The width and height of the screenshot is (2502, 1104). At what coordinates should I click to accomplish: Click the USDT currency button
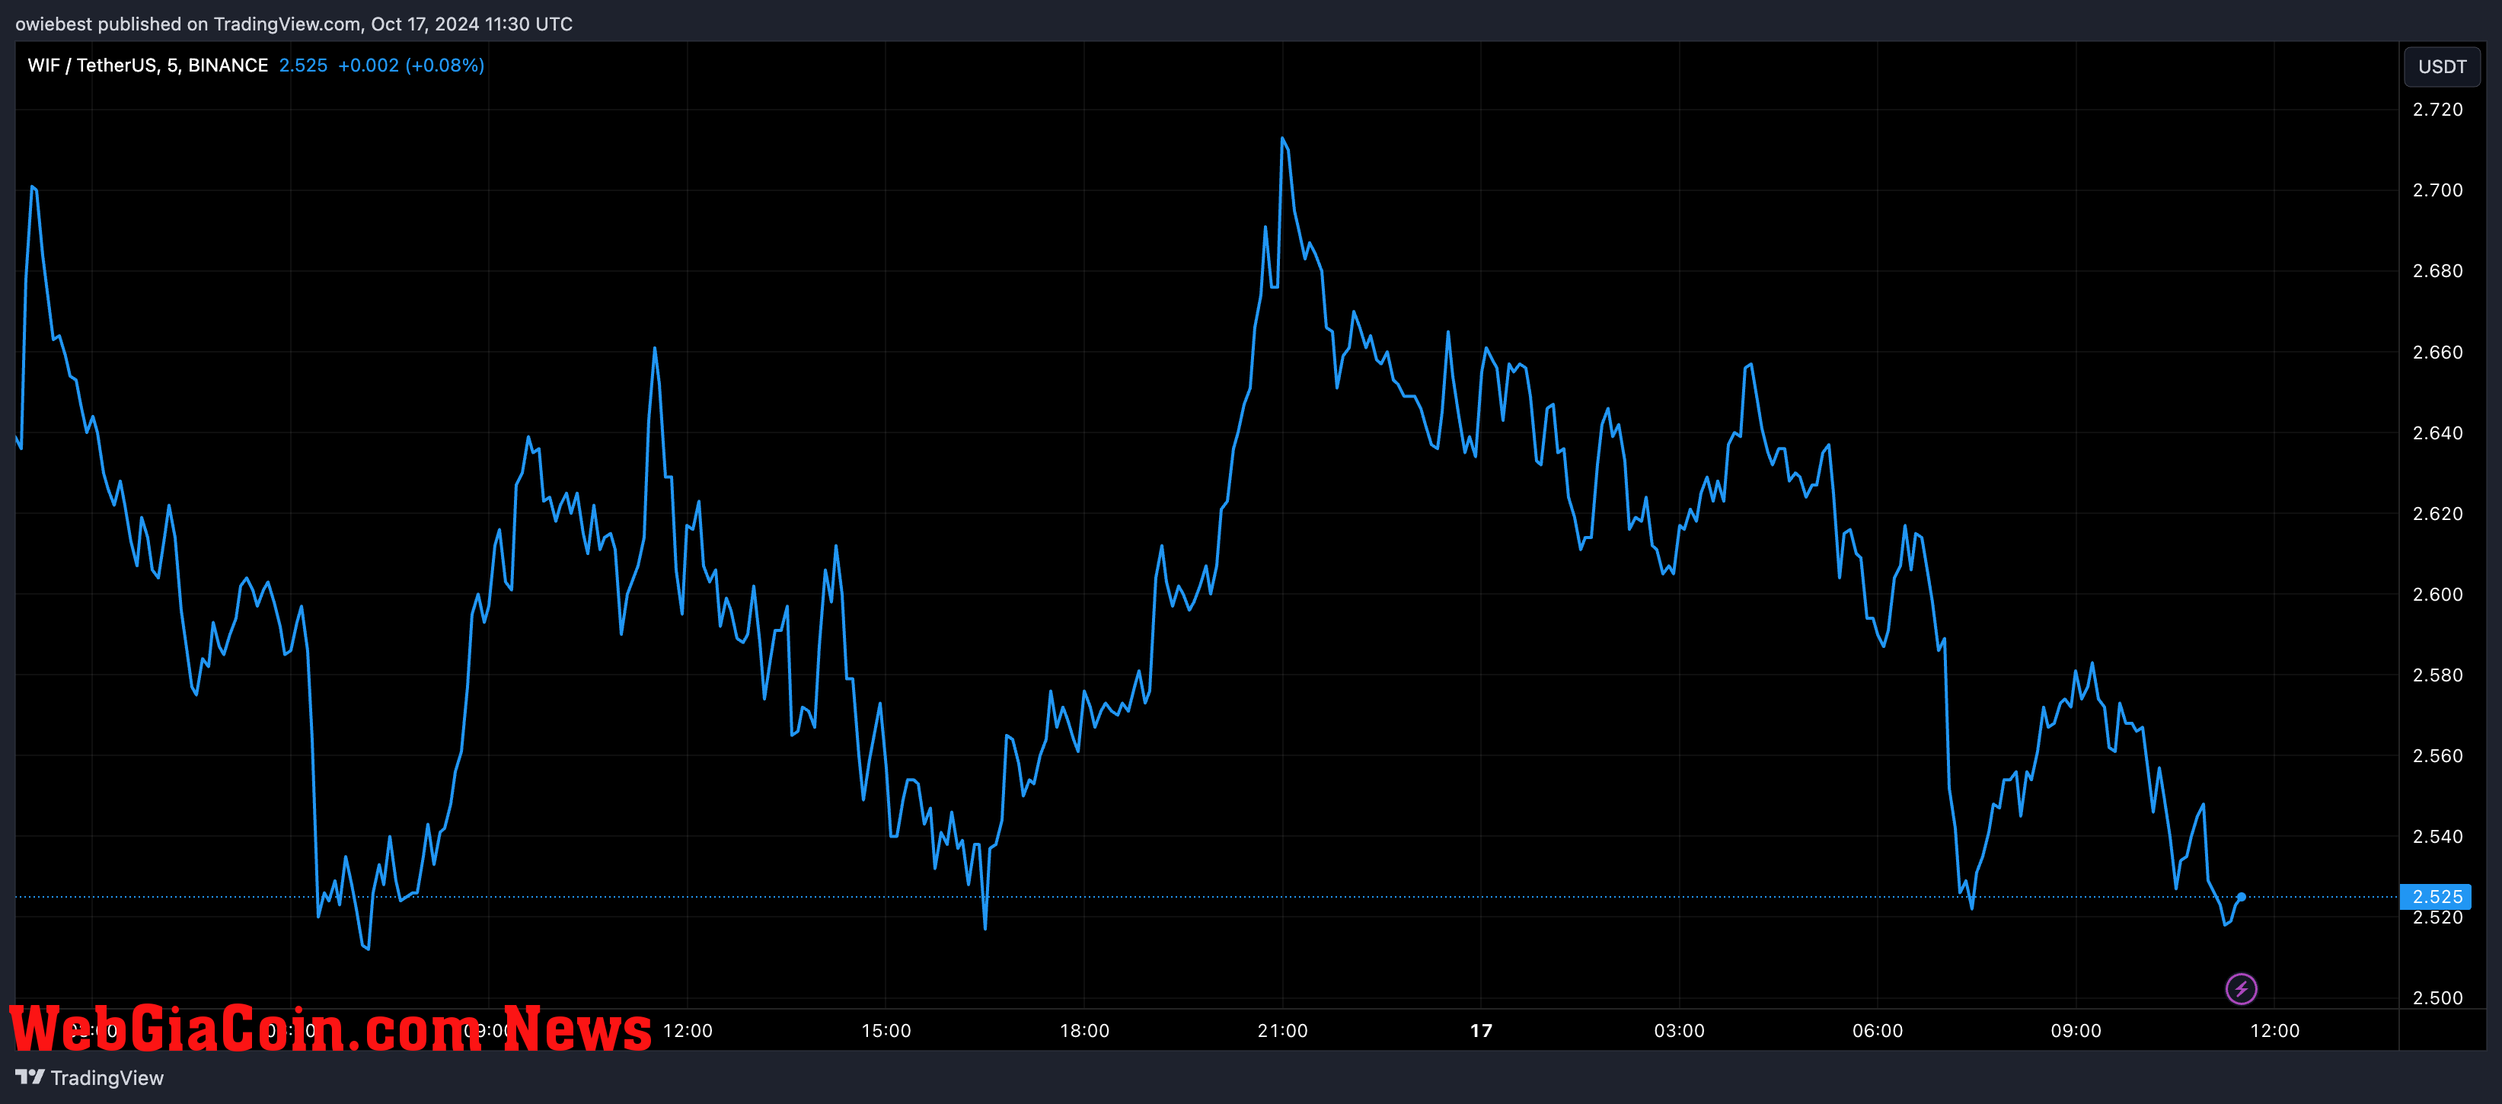pos(2442,66)
